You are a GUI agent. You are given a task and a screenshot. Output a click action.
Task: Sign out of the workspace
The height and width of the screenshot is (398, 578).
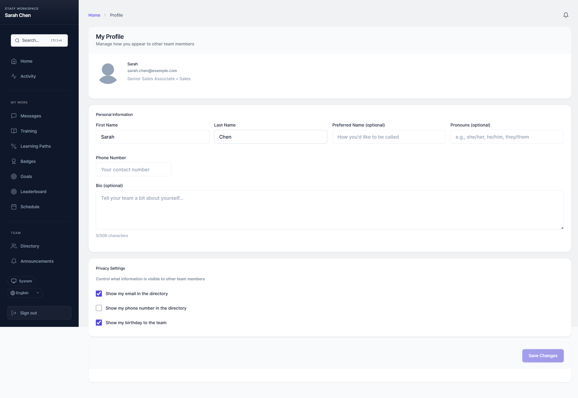click(x=39, y=313)
